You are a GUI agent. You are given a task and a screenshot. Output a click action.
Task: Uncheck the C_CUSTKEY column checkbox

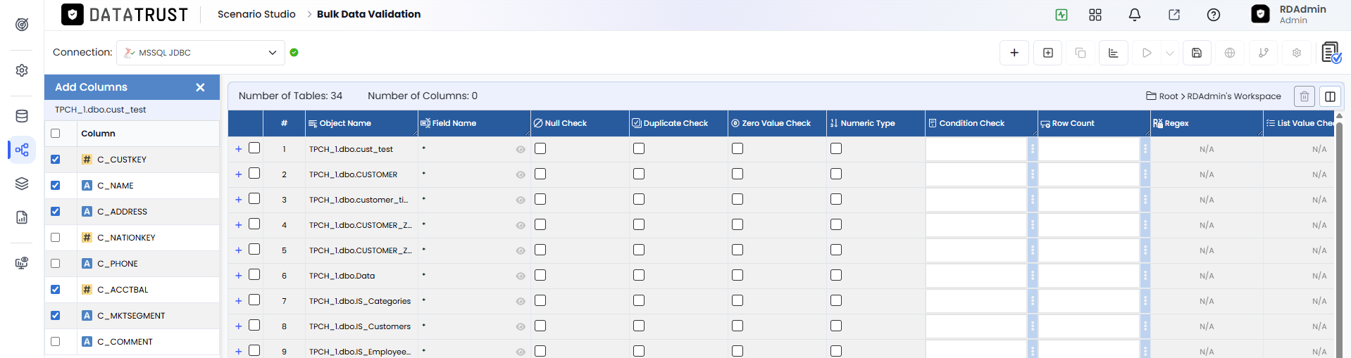point(56,160)
